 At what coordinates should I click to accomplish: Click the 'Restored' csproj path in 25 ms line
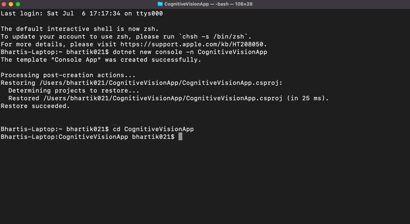click(x=168, y=98)
